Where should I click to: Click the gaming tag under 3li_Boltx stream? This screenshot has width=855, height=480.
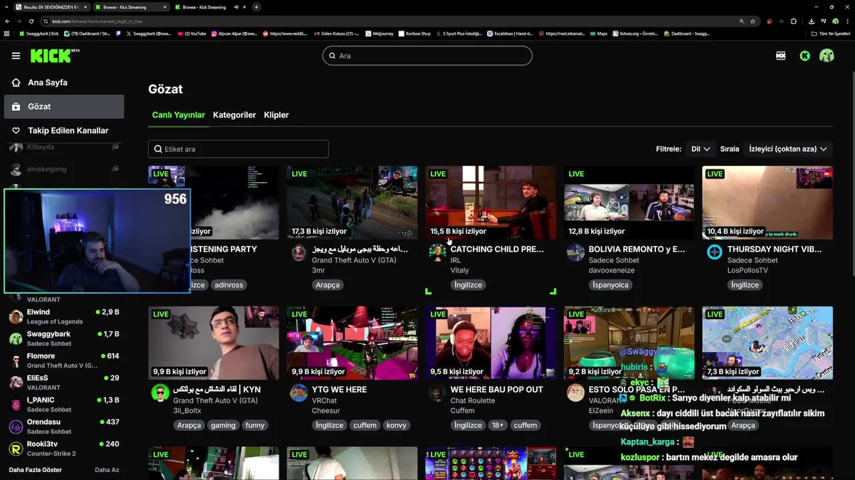pos(223,425)
